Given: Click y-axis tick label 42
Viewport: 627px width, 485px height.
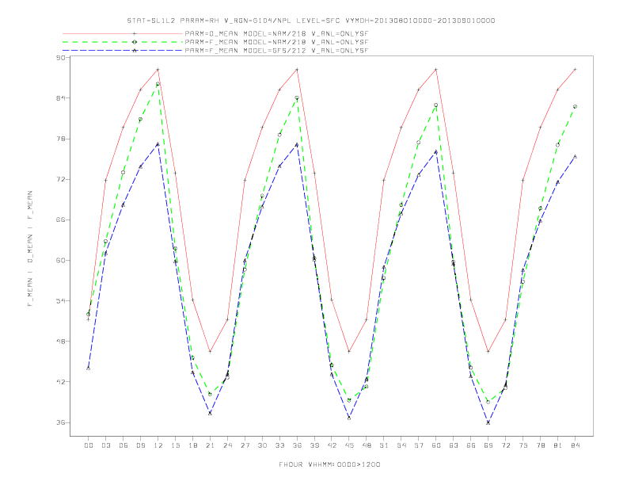Looking at the screenshot, I should (61, 382).
